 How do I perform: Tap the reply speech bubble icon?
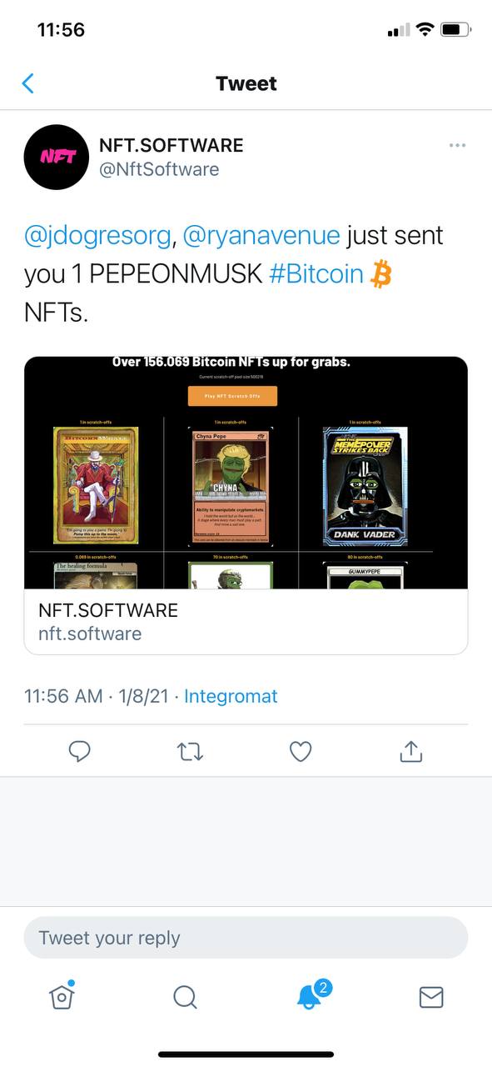(x=79, y=752)
